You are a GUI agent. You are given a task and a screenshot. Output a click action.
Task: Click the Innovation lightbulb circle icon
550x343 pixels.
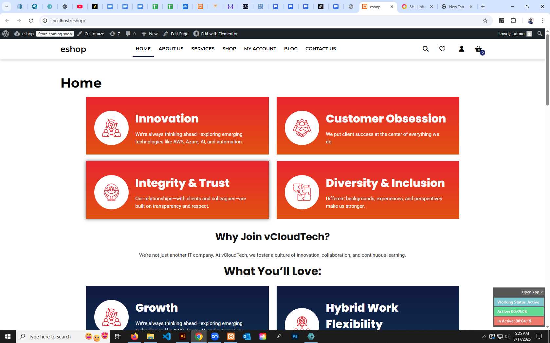click(x=111, y=128)
